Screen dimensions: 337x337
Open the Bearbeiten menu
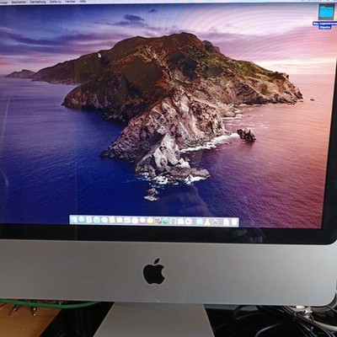[x=19, y=2]
